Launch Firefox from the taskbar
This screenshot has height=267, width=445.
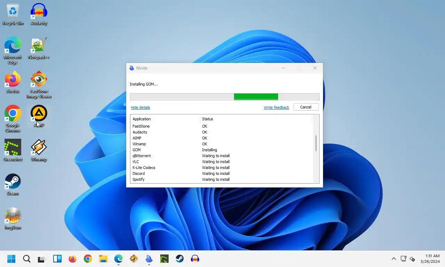[x=72, y=259]
